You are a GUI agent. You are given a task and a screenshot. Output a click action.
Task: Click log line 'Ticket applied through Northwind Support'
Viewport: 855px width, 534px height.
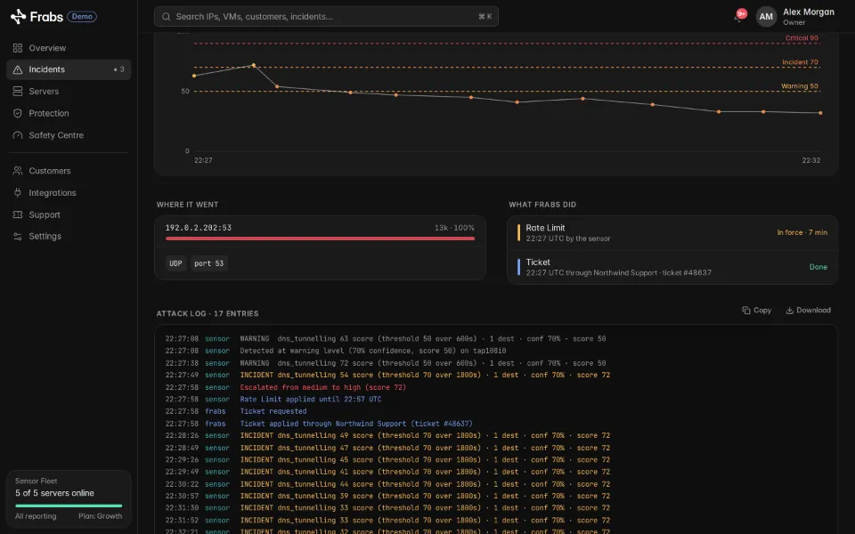tap(356, 424)
